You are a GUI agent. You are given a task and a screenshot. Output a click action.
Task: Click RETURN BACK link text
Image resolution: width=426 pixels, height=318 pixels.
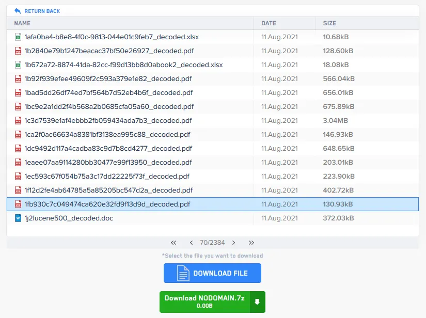(x=42, y=11)
